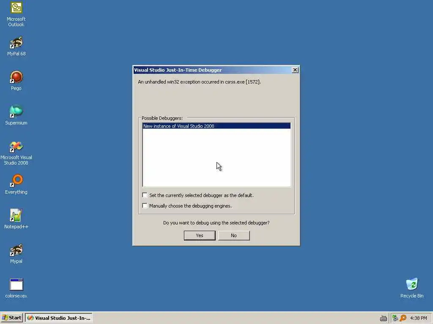Image resolution: width=433 pixels, height=324 pixels.
Task: Click the Possible Debuggers group label
Action: click(x=162, y=118)
